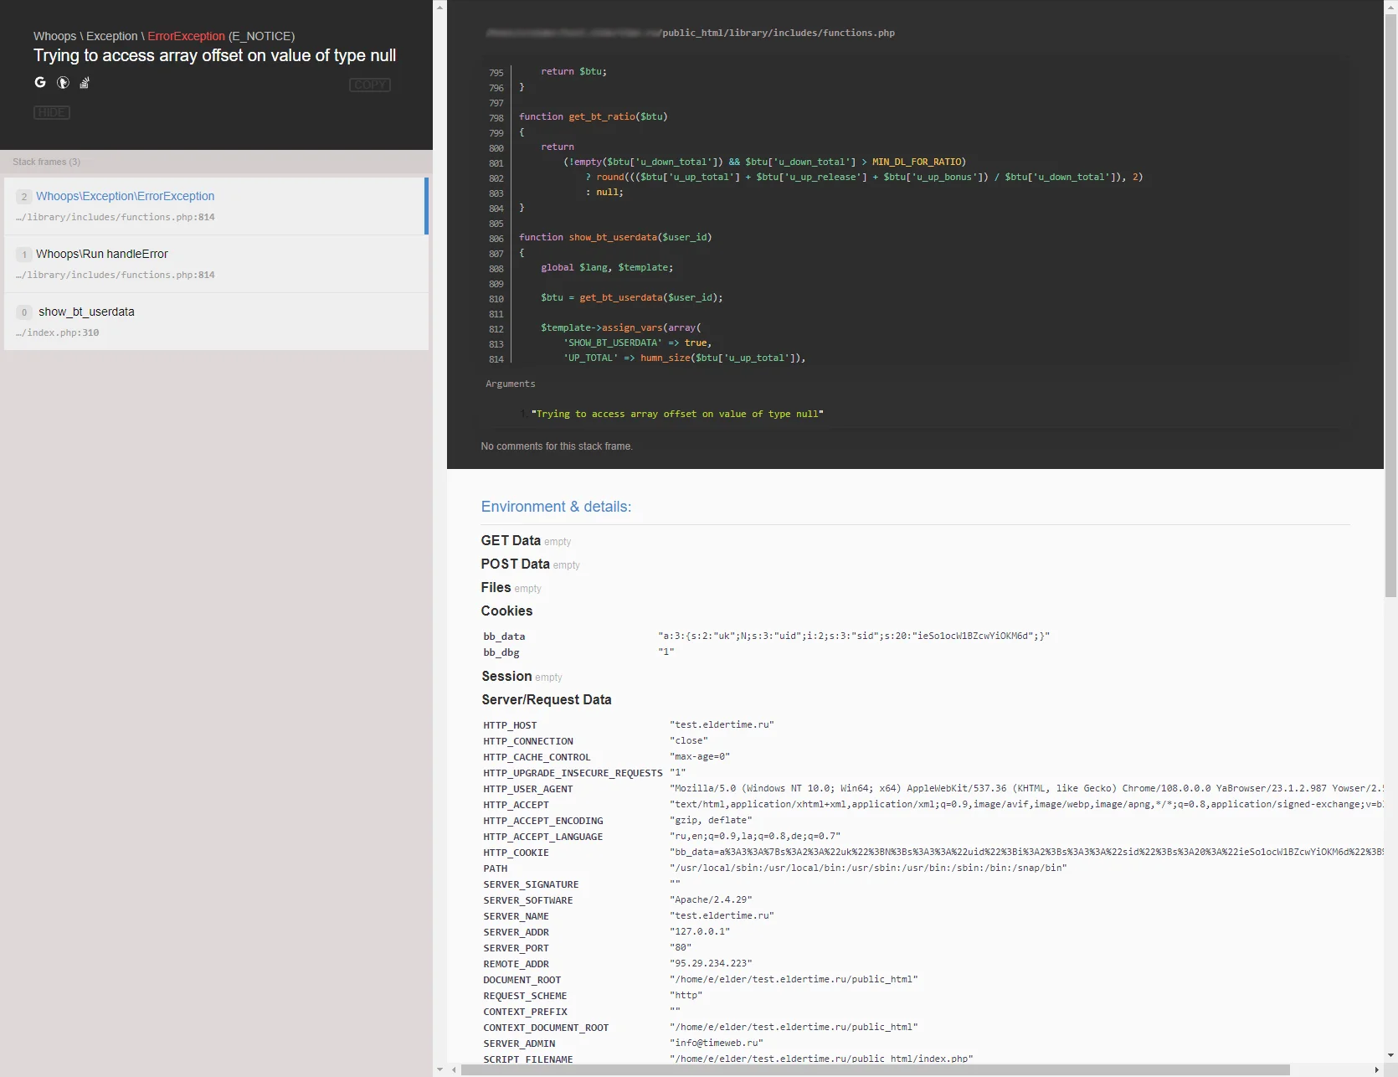The image size is (1398, 1077).
Task: Click the right arrow of horizontal scrollbar
Action: (x=1377, y=1069)
